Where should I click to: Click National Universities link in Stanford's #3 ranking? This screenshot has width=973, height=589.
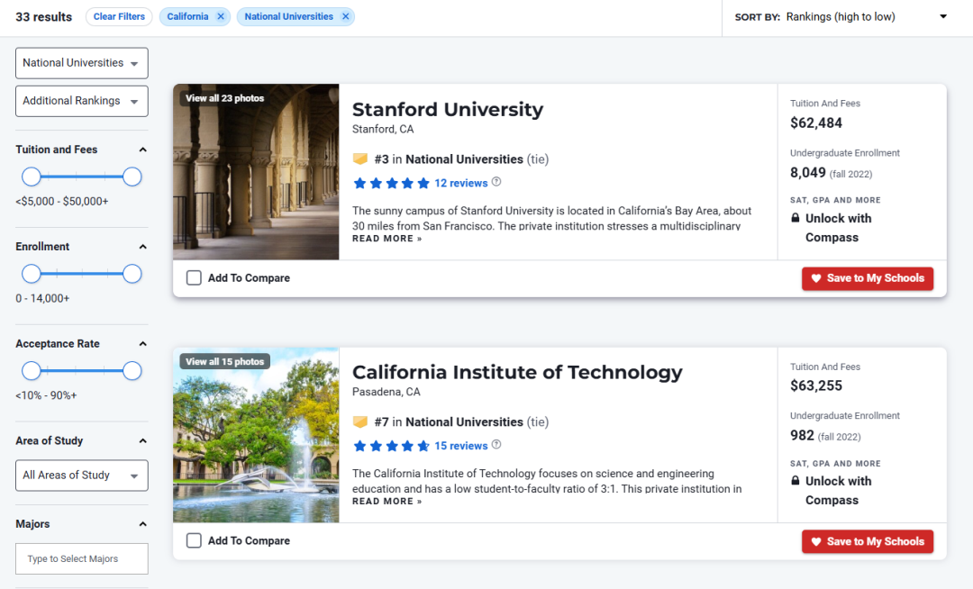(x=464, y=159)
